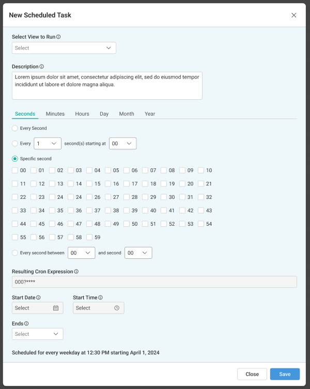Expand the Select View to Run dropdown
Viewport: 310px width, 389px height.
click(64, 48)
